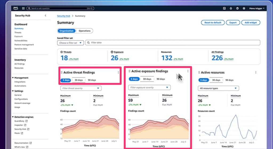Click the All findings count 226
Viewport: 273px width, 149px height.
[x=217, y=58]
